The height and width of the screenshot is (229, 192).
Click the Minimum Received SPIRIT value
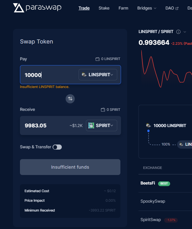coord(102,210)
